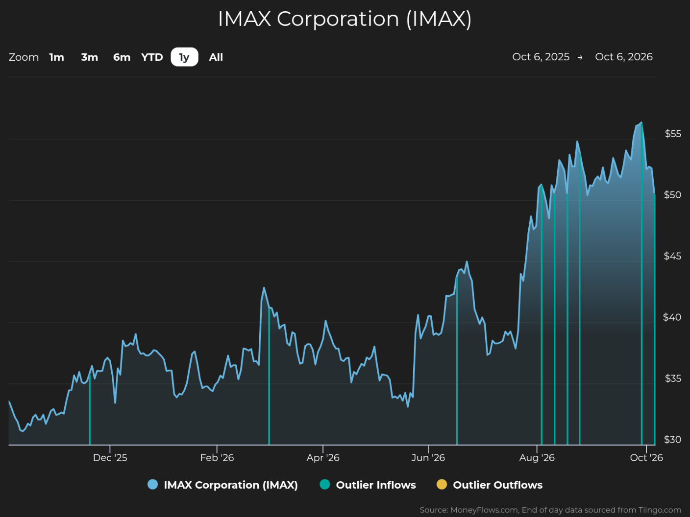Click the Apr '26 axis label
690x517 pixels.
tap(323, 458)
